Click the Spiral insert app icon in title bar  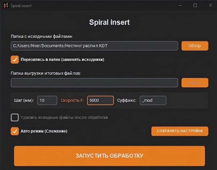6,5
